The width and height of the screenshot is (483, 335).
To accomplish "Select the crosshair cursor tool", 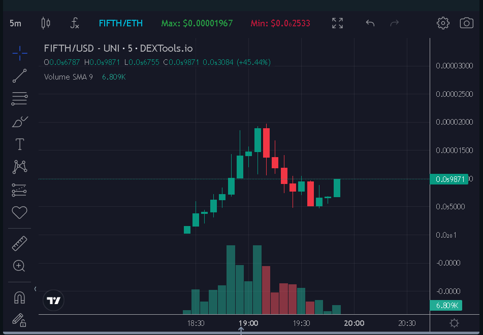I will [19, 53].
